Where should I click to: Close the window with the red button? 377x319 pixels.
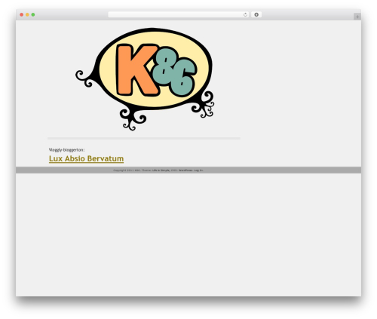[x=22, y=14]
